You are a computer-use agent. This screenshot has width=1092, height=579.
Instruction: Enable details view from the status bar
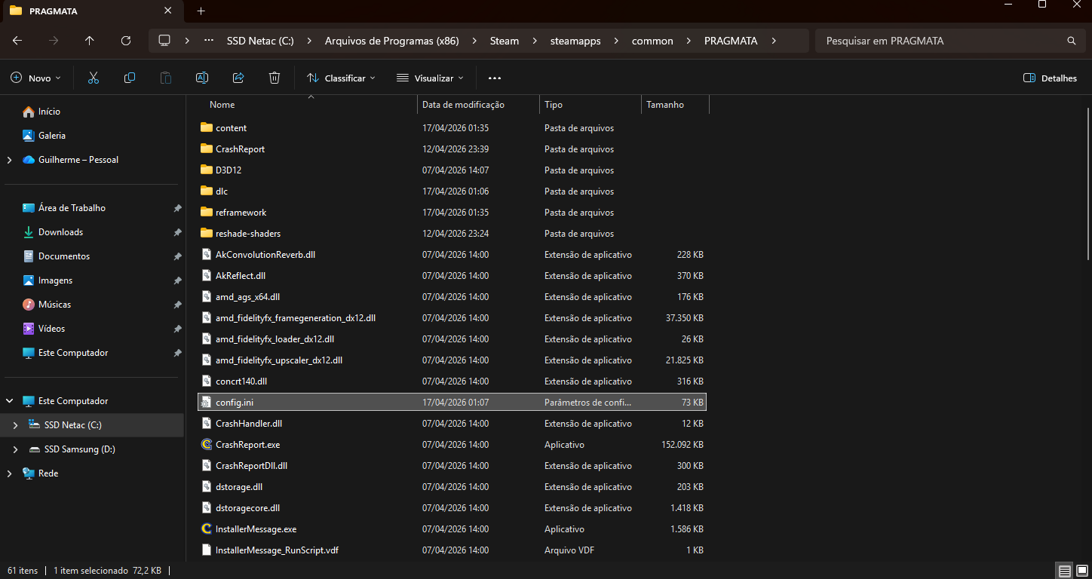click(x=1081, y=571)
